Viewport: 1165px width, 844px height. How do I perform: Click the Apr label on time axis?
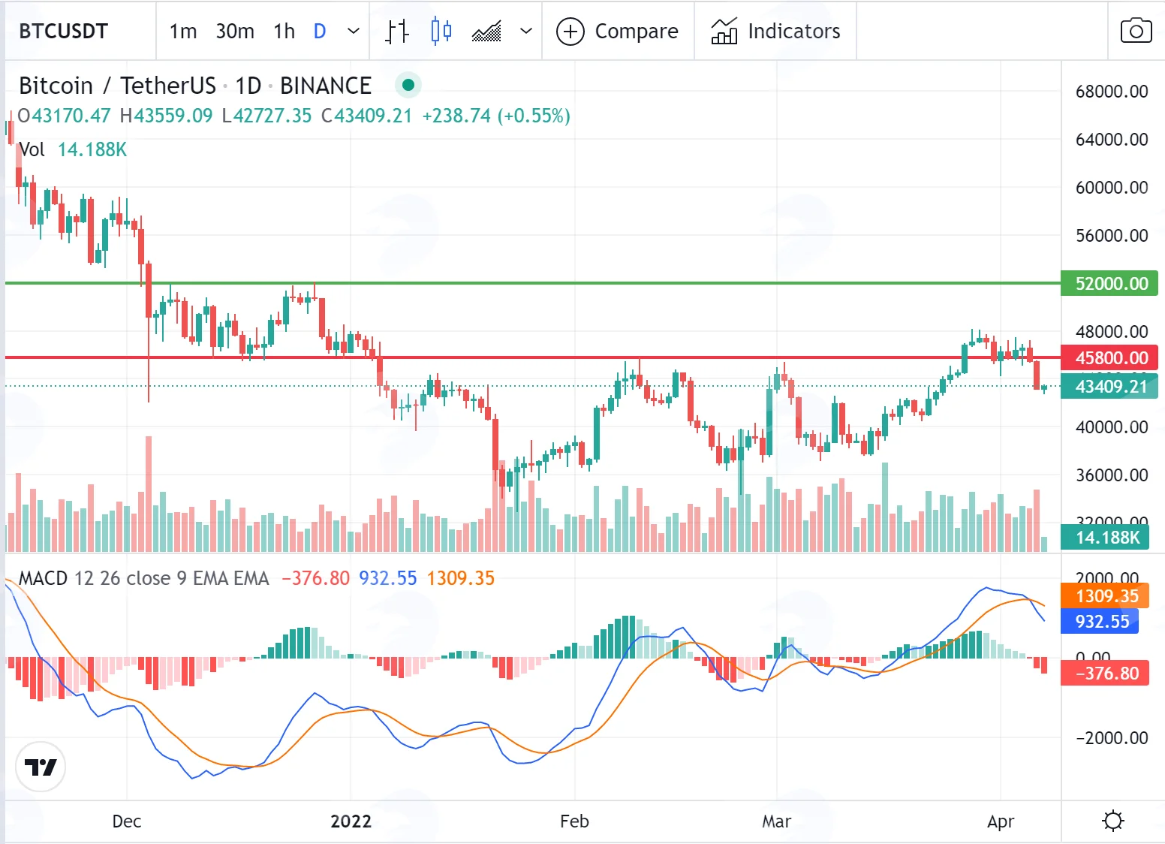click(1001, 821)
